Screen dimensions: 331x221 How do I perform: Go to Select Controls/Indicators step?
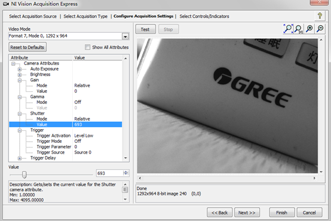coord(204,16)
